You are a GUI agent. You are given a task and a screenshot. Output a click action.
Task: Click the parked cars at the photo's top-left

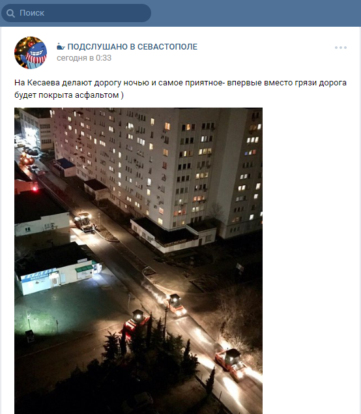pyautogui.click(x=30, y=158)
